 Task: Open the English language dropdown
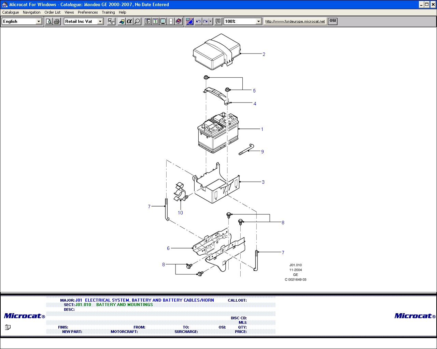(39, 21)
